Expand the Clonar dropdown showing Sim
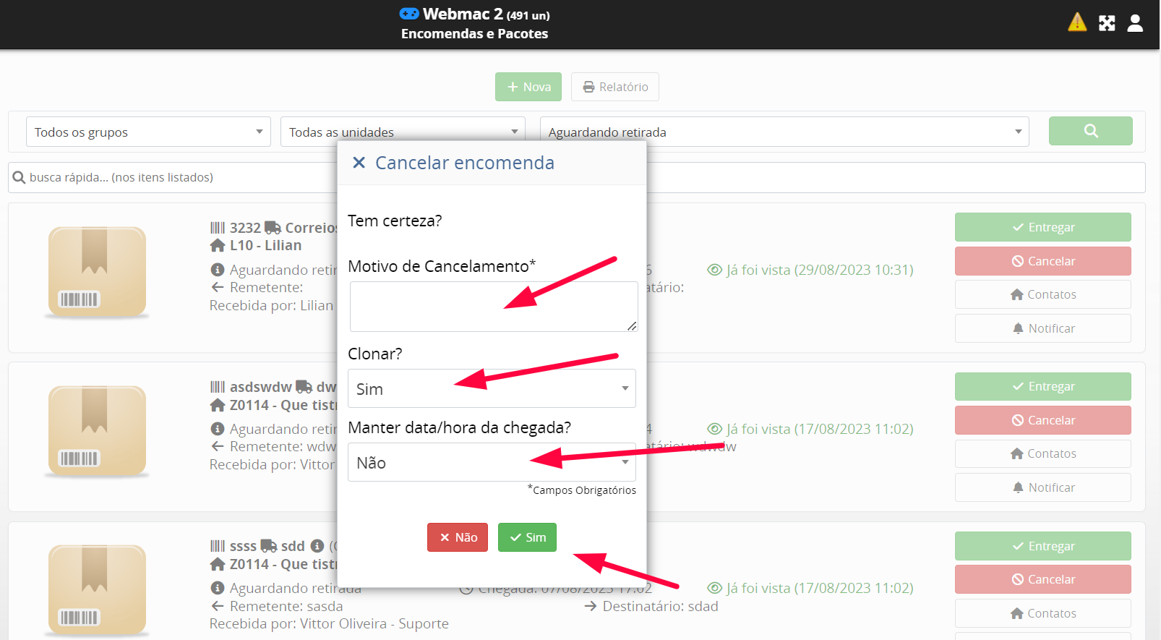The width and height of the screenshot is (1161, 640). point(492,389)
